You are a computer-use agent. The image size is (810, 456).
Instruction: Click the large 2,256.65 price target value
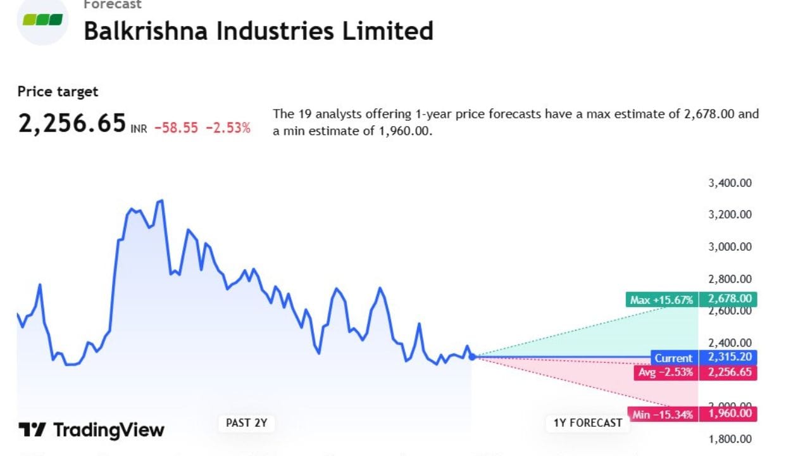tap(72, 124)
